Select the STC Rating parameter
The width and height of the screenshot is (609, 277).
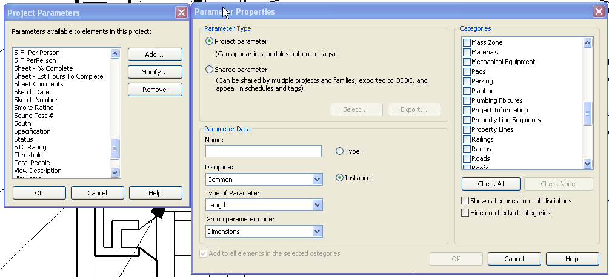tap(30, 147)
